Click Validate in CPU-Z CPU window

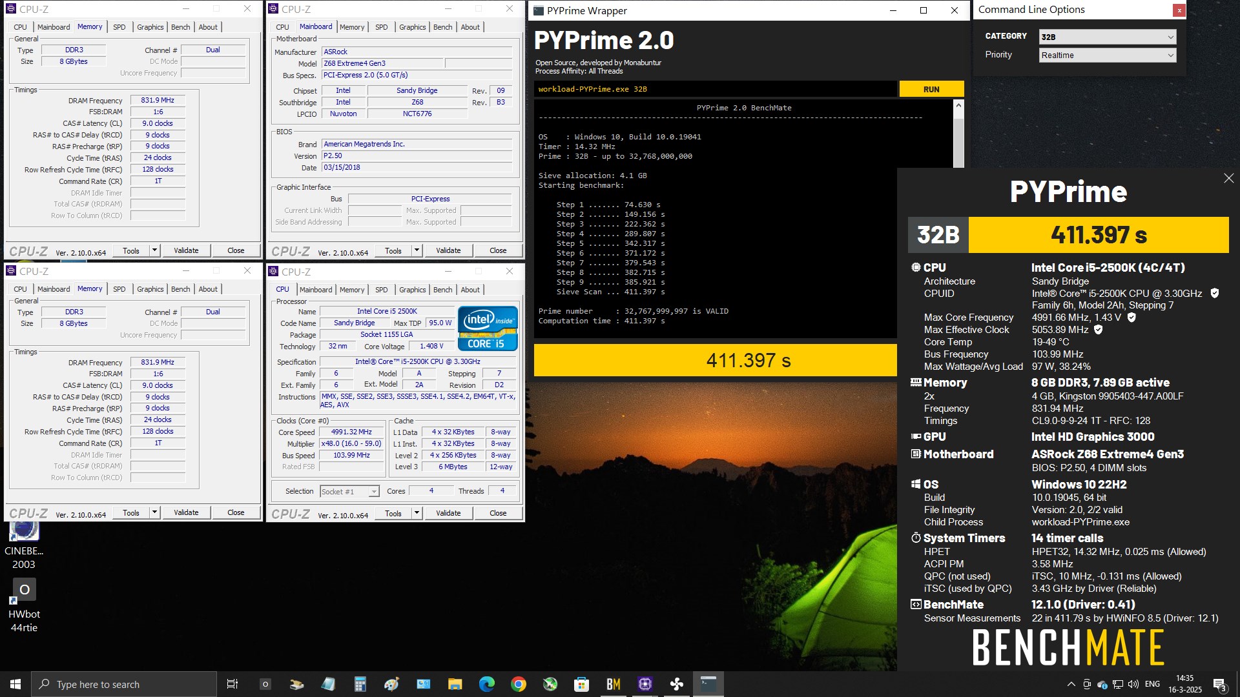[448, 513]
